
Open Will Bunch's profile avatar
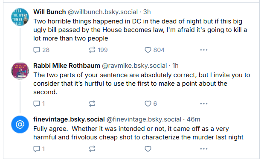point(20,17)
